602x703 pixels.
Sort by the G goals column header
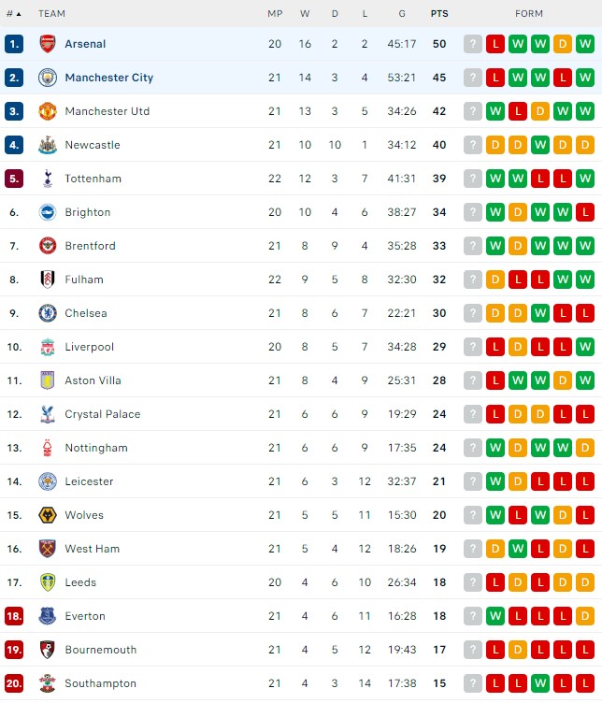(x=402, y=14)
